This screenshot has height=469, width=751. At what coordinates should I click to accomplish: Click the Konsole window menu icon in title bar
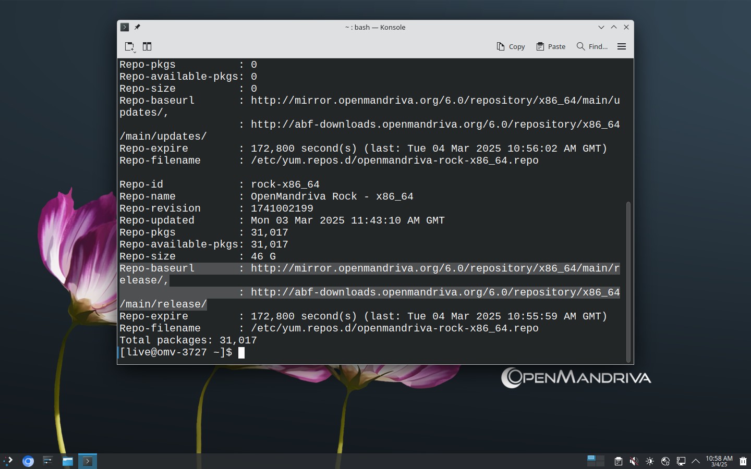pos(125,27)
